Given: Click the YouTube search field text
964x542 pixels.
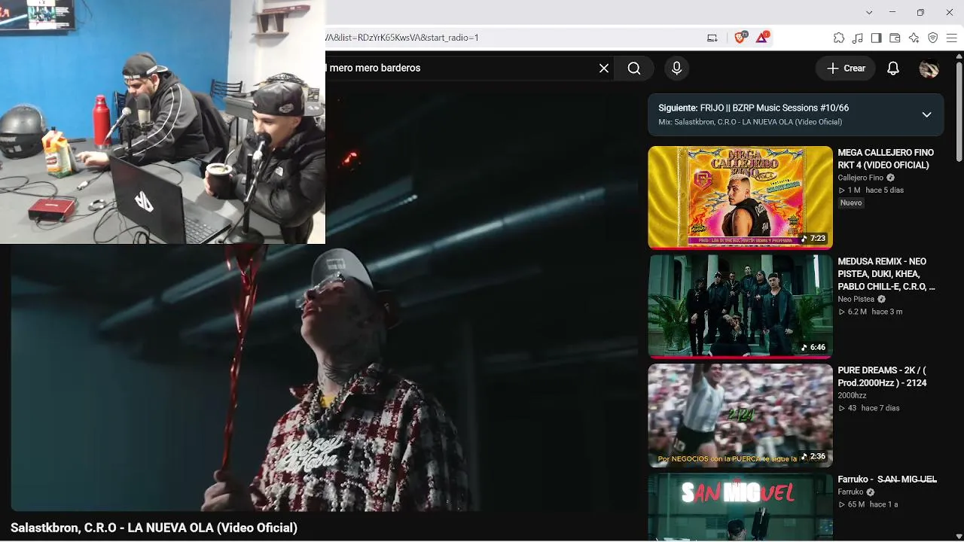Looking at the screenshot, I should (375, 68).
